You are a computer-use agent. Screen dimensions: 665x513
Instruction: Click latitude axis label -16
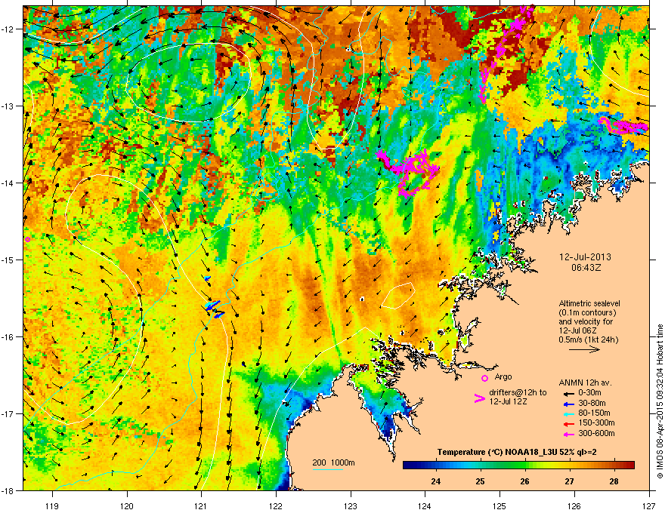point(8,337)
